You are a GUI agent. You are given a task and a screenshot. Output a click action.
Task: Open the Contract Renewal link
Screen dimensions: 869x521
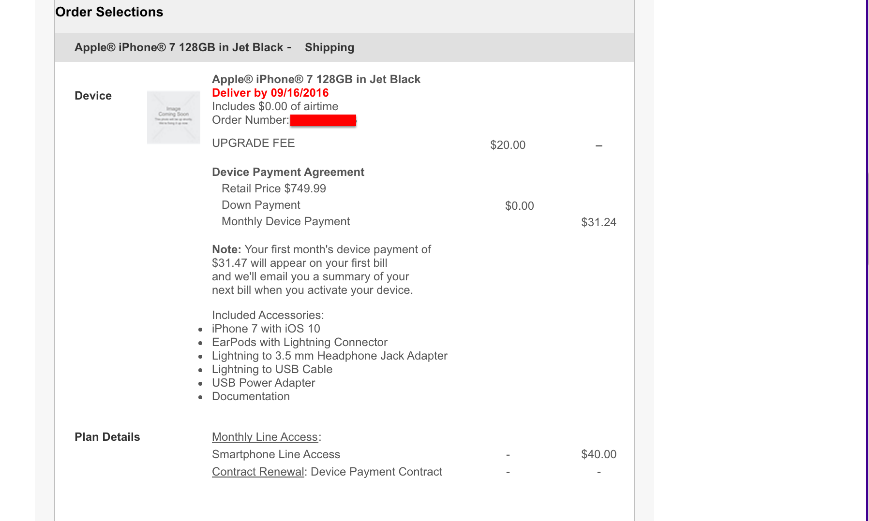pos(258,472)
